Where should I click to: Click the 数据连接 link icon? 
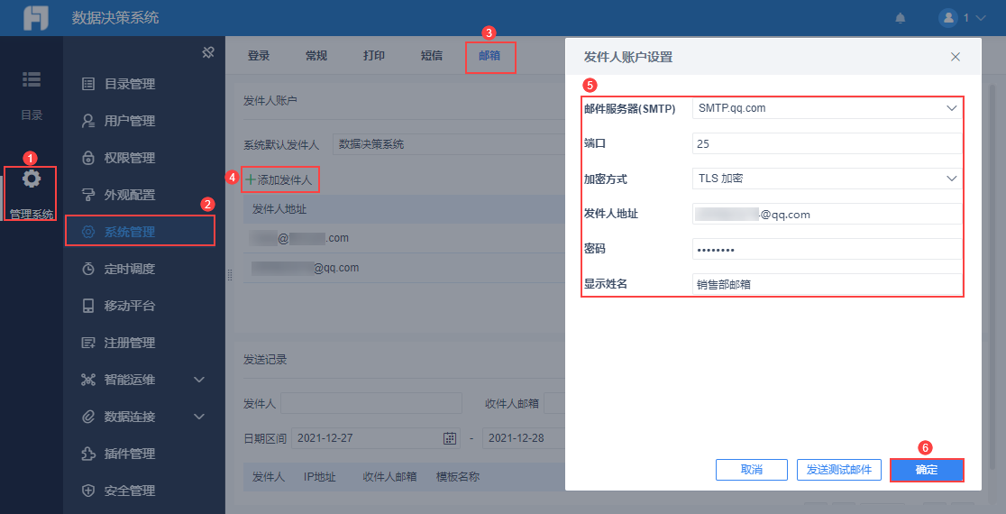pyautogui.click(x=88, y=418)
